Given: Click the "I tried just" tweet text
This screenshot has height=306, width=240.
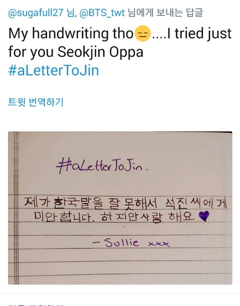Looking at the screenshot, I should (199, 34).
